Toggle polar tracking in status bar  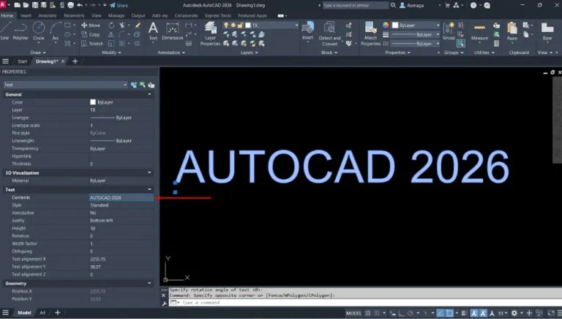(411, 313)
